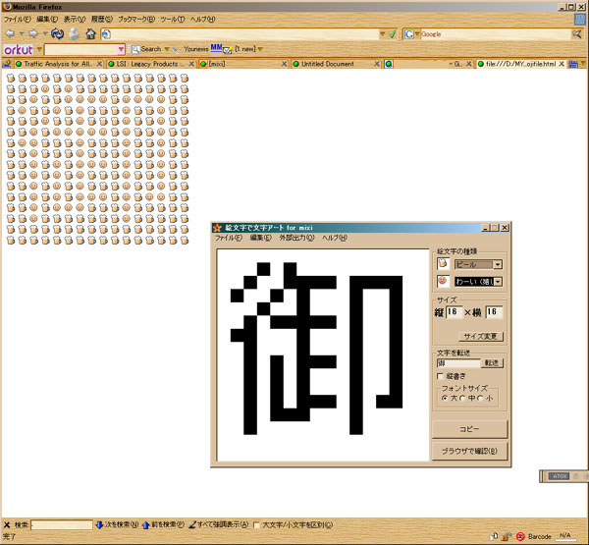
Task: Select the 中 font size radio button
Action: [x=462, y=398]
